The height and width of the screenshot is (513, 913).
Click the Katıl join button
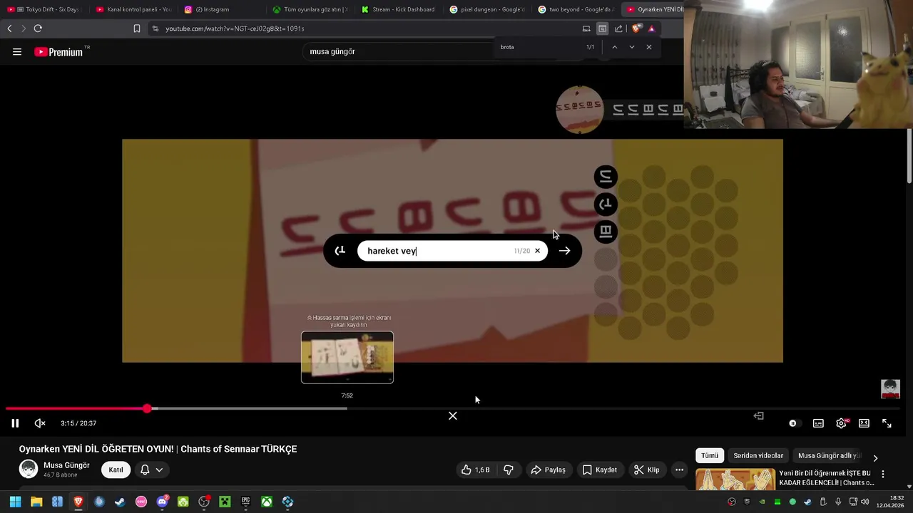point(116,470)
